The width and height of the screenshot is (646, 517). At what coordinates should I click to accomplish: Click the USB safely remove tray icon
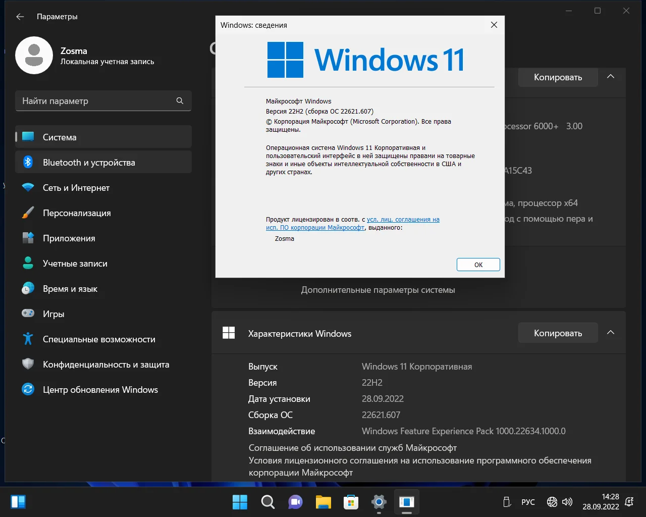click(507, 502)
